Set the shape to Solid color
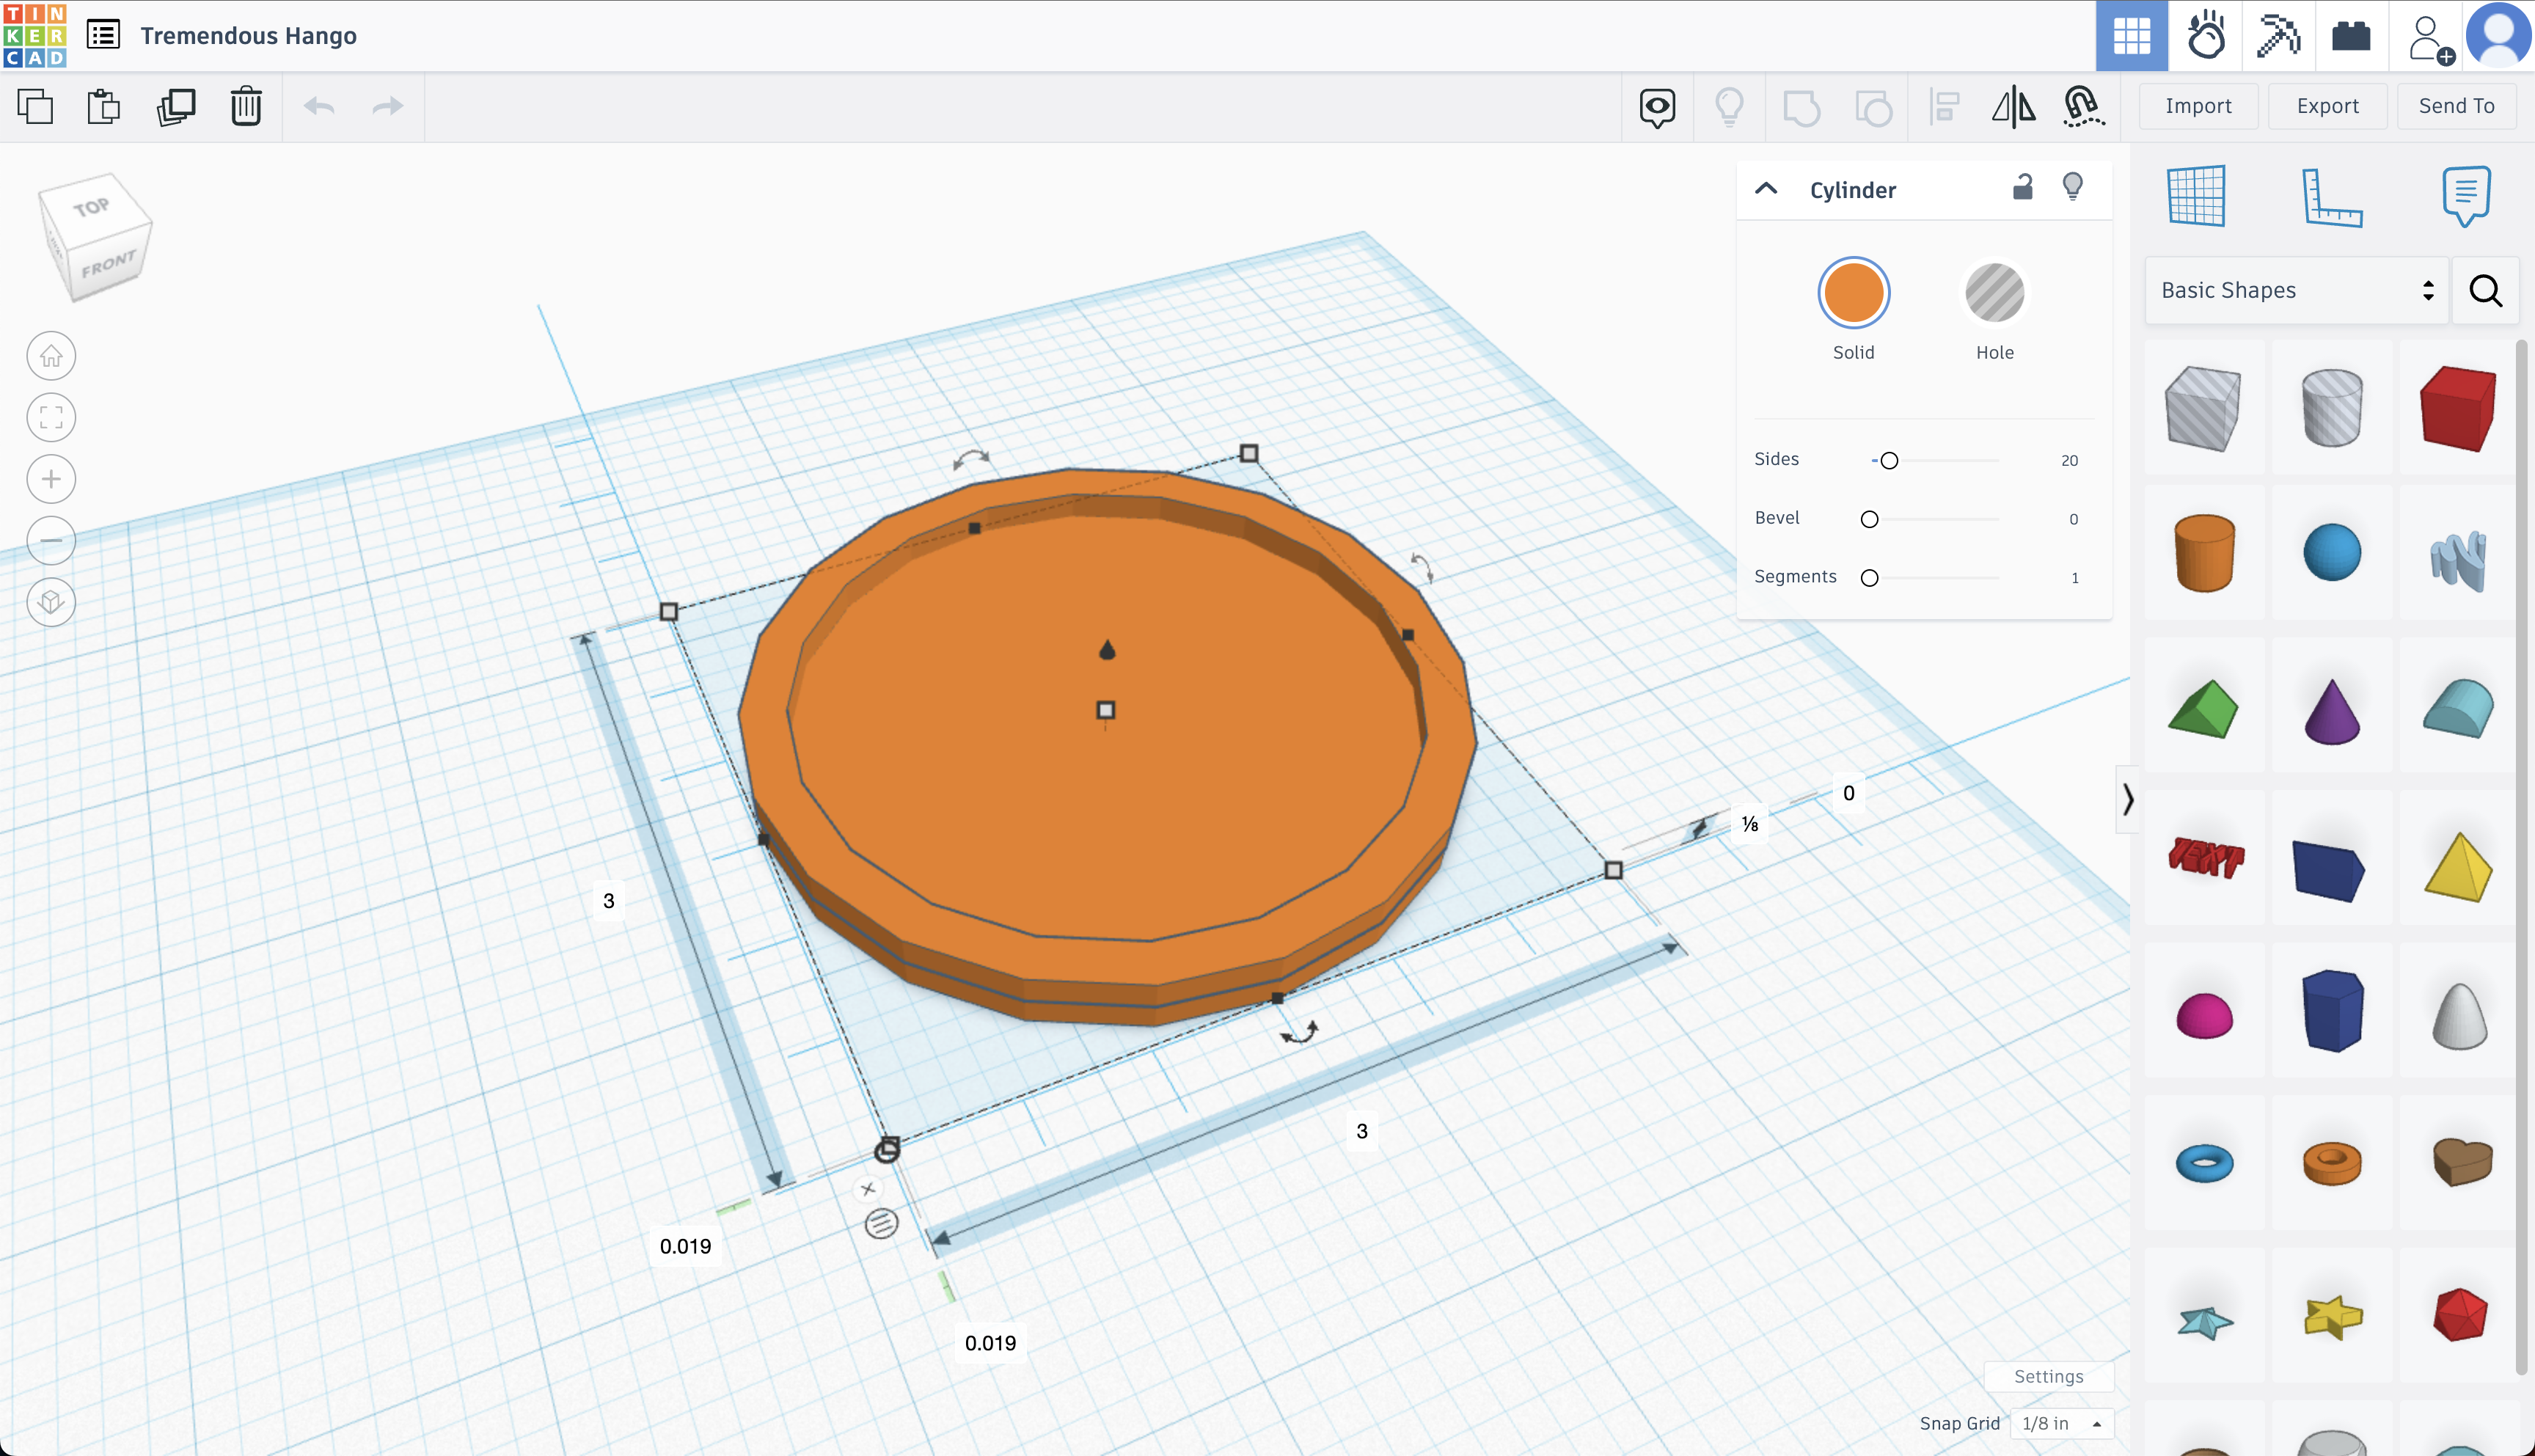The height and width of the screenshot is (1456, 2535). point(1853,293)
